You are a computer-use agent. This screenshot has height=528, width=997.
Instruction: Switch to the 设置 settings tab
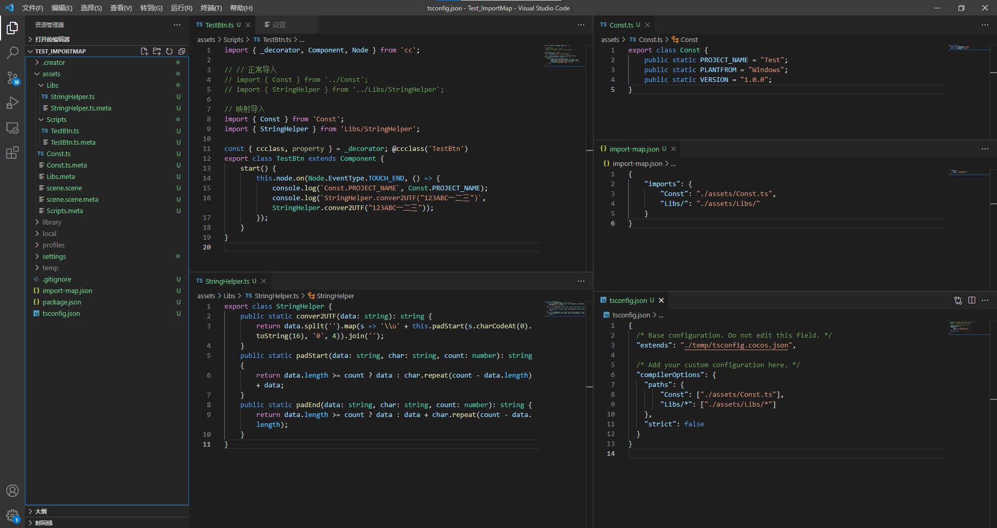click(x=278, y=25)
